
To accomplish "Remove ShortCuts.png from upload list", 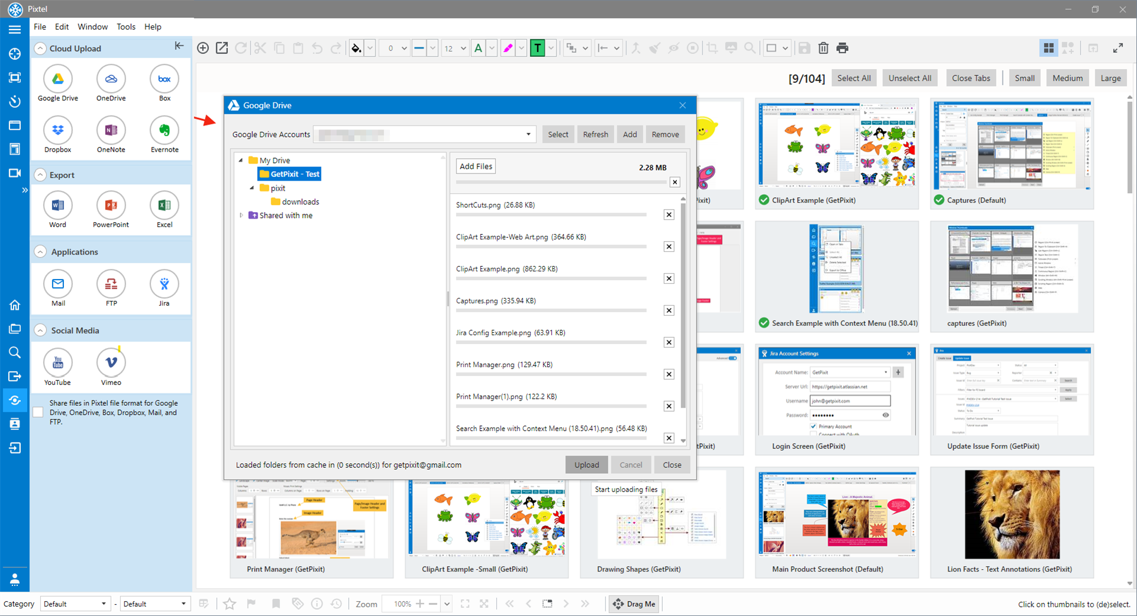I will [669, 214].
